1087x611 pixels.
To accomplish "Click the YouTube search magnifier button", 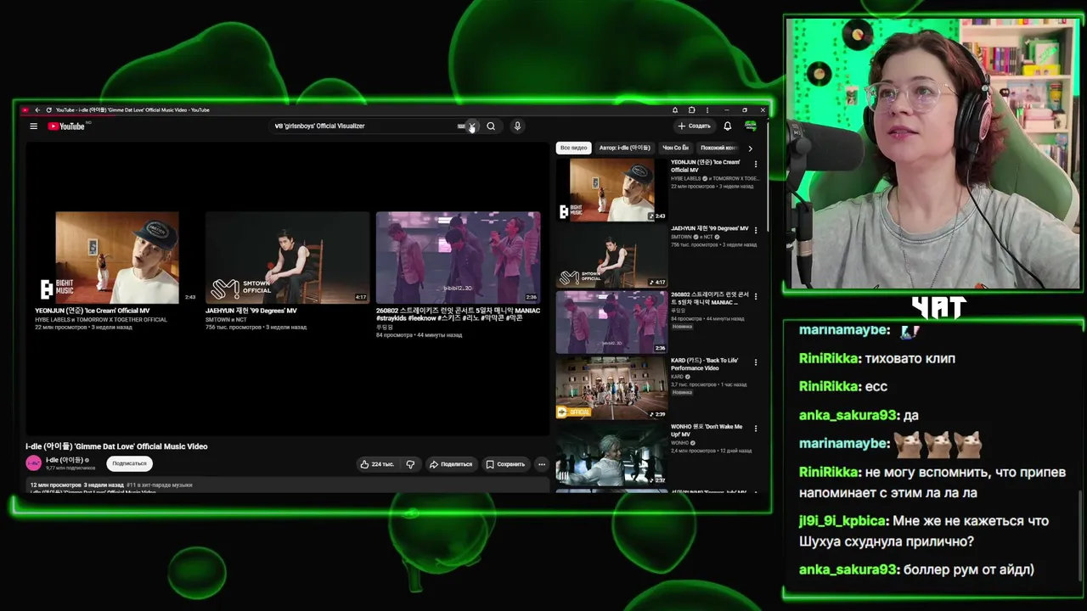I will (x=491, y=126).
